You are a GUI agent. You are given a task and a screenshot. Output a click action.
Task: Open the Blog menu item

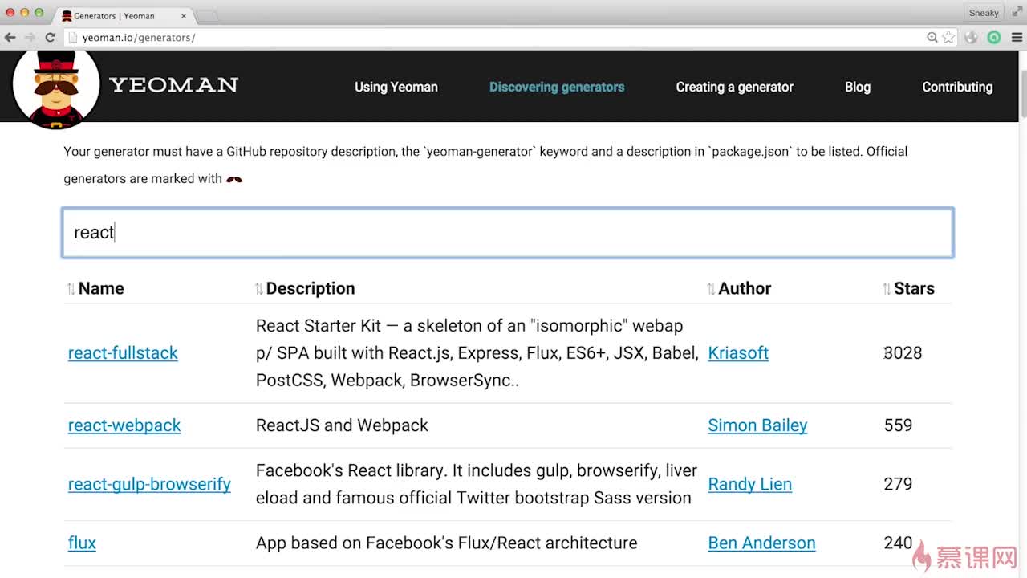click(x=858, y=87)
